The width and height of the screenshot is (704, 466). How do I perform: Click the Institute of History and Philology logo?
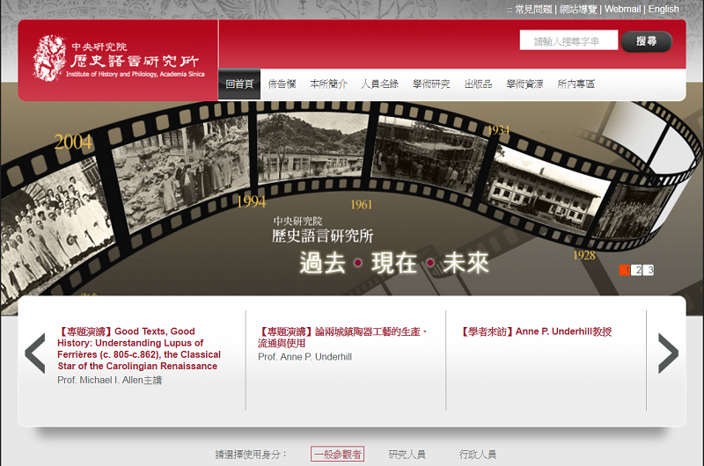pos(118,59)
